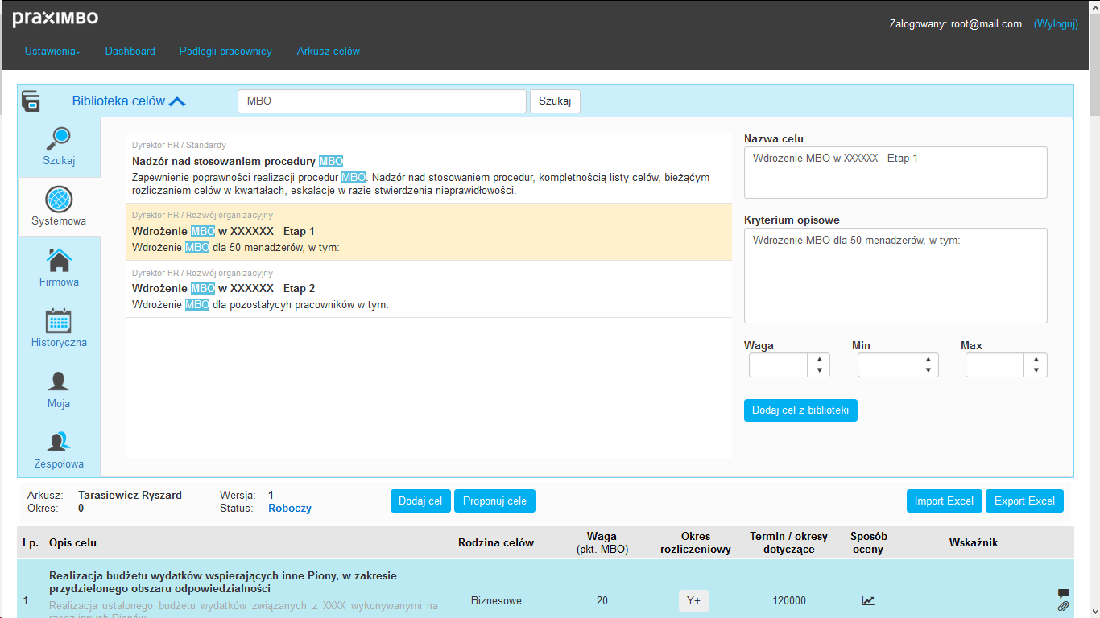This screenshot has width=1100, height=618.
Task: Click the Import Excel button
Action: point(944,501)
